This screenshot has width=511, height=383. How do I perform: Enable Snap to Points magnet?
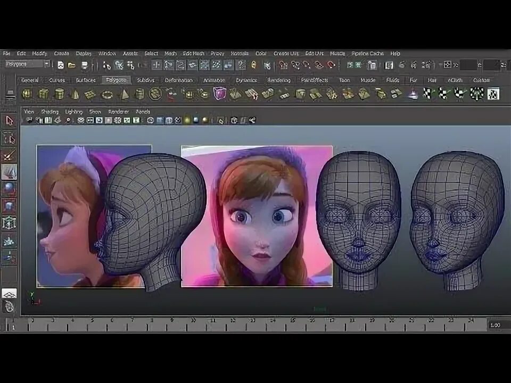(307, 65)
